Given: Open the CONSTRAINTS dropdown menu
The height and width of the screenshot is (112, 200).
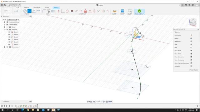Looking at the screenshot, I should point(83,14).
